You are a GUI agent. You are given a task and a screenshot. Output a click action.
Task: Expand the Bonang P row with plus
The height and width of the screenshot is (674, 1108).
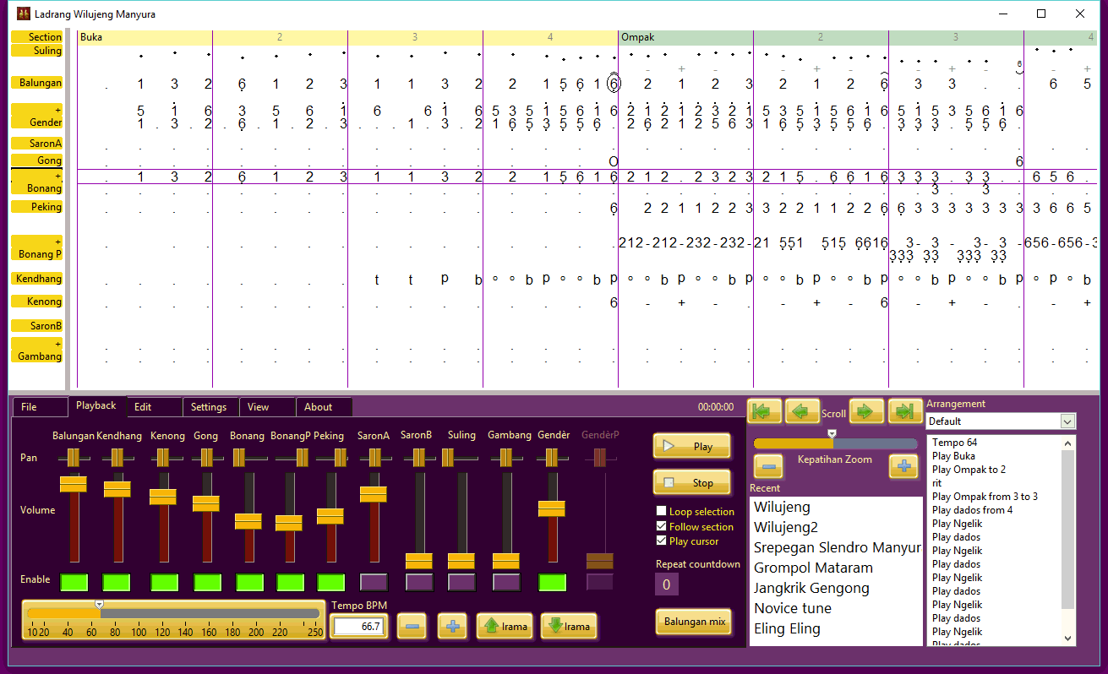click(57, 242)
